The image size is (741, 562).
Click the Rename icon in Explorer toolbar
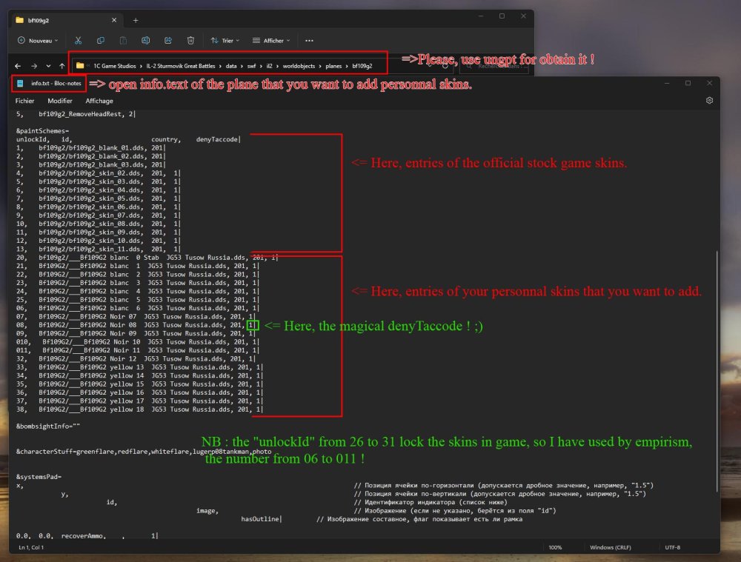point(146,40)
